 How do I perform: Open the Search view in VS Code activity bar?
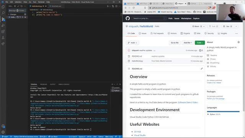click(3, 13)
